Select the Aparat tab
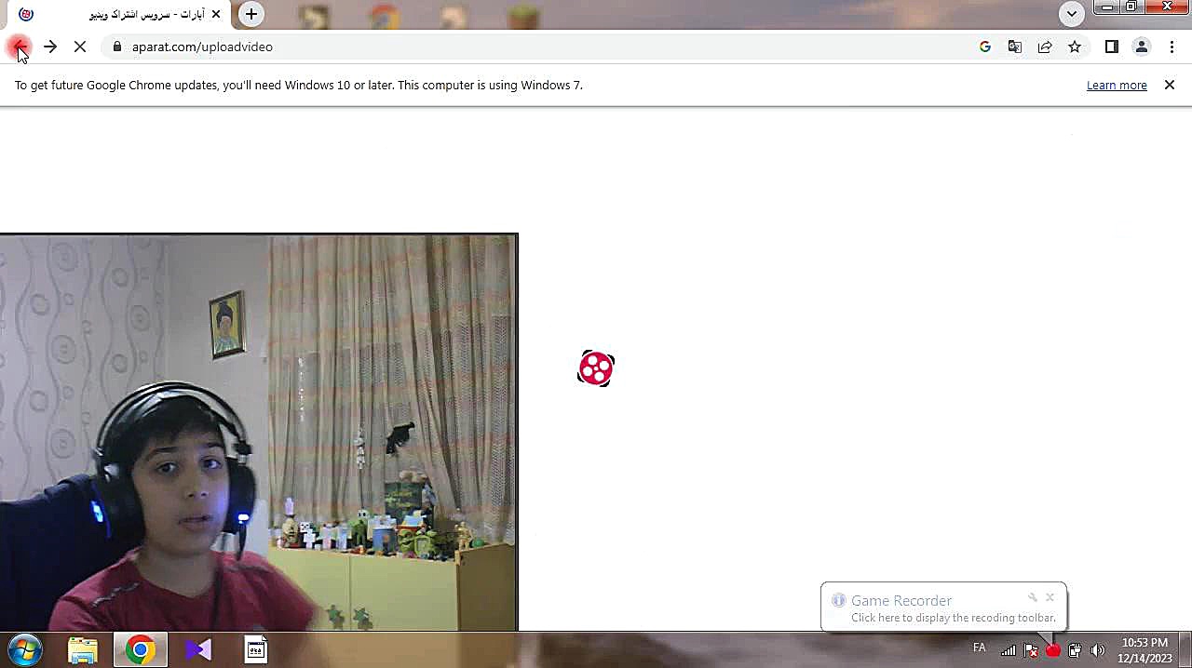The height and width of the screenshot is (668, 1192). [121, 15]
